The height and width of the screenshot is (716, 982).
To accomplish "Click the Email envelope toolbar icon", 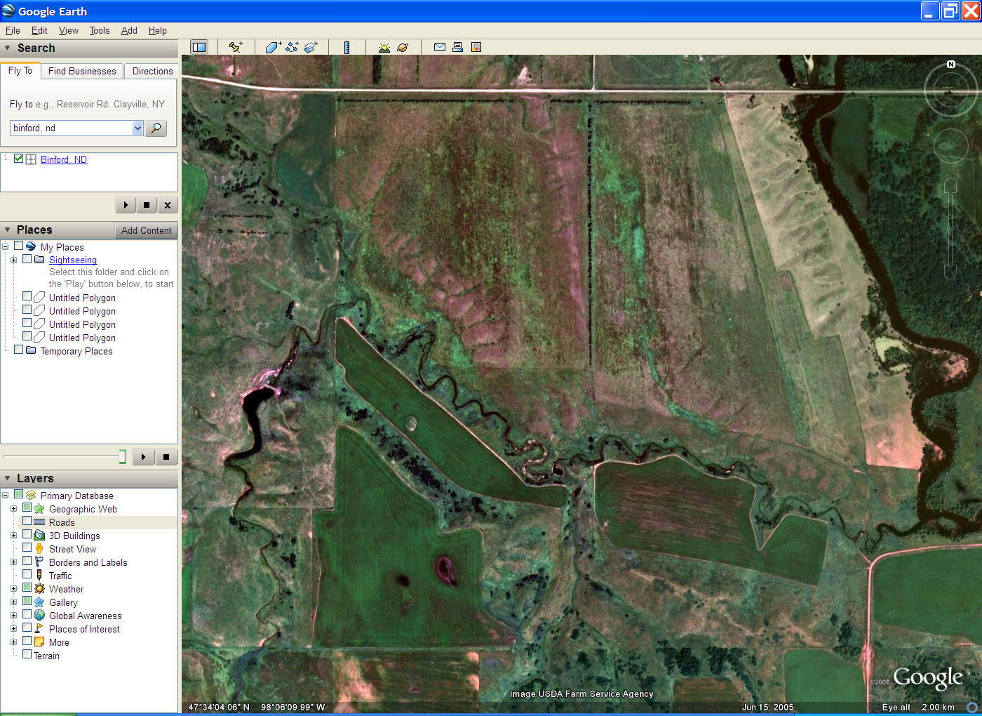I will pos(440,47).
